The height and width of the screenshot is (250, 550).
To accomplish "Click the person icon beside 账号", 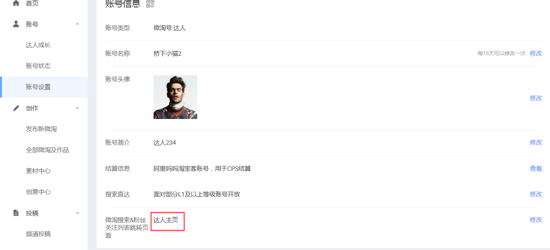I will [16, 24].
